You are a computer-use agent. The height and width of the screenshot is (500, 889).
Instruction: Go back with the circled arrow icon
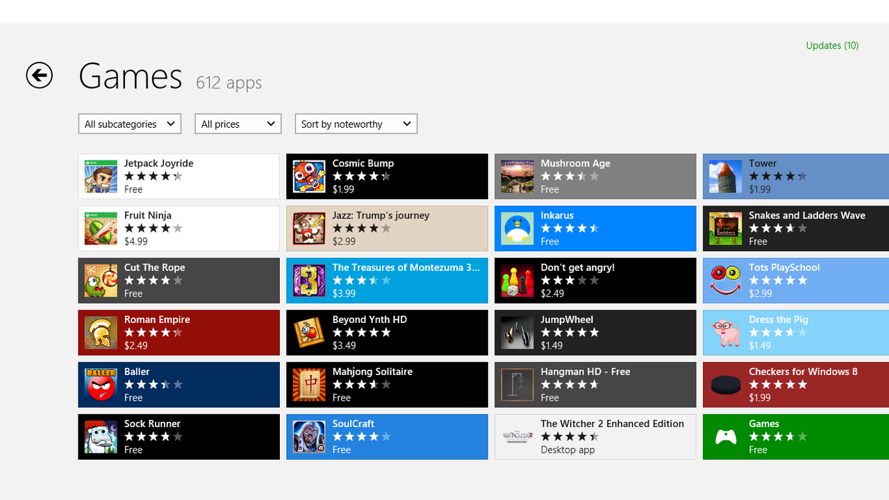coord(40,75)
